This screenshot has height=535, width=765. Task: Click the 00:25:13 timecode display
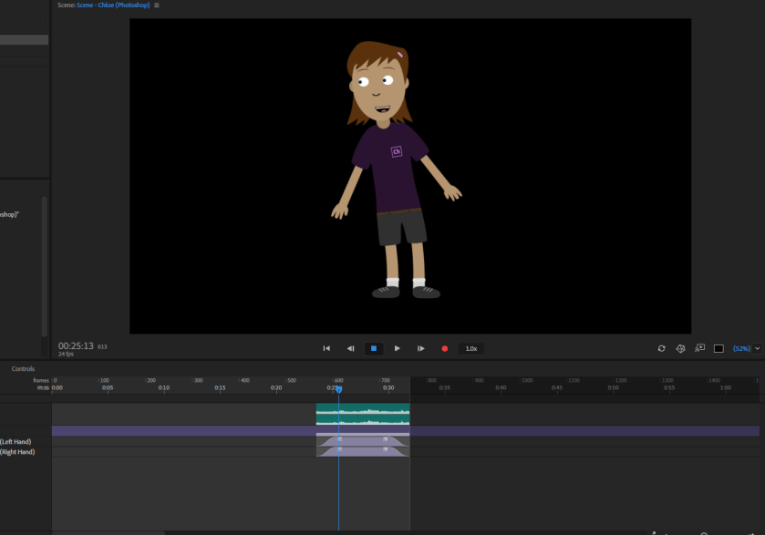click(76, 346)
